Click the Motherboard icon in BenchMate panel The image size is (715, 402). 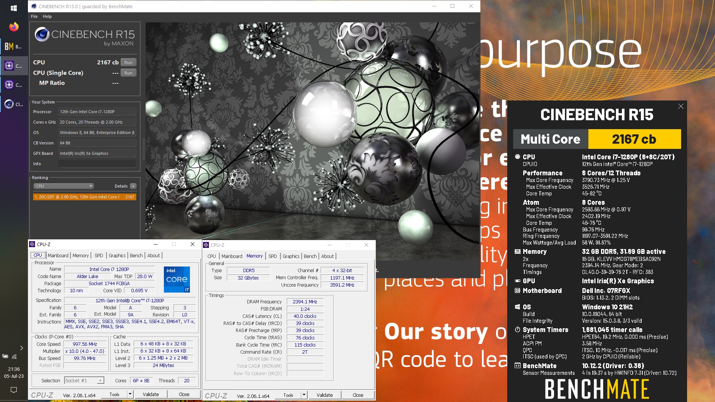click(517, 291)
